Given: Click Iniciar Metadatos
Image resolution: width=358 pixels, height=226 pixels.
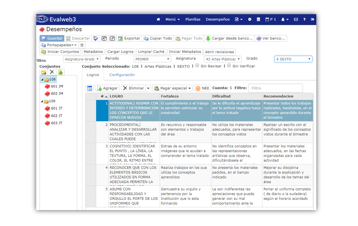Looking at the screenshot, I should [x=185, y=52].
